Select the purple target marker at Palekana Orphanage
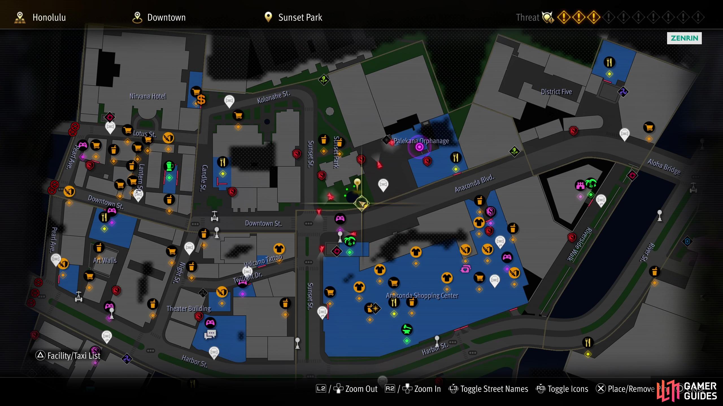The height and width of the screenshot is (406, 723). [419, 147]
